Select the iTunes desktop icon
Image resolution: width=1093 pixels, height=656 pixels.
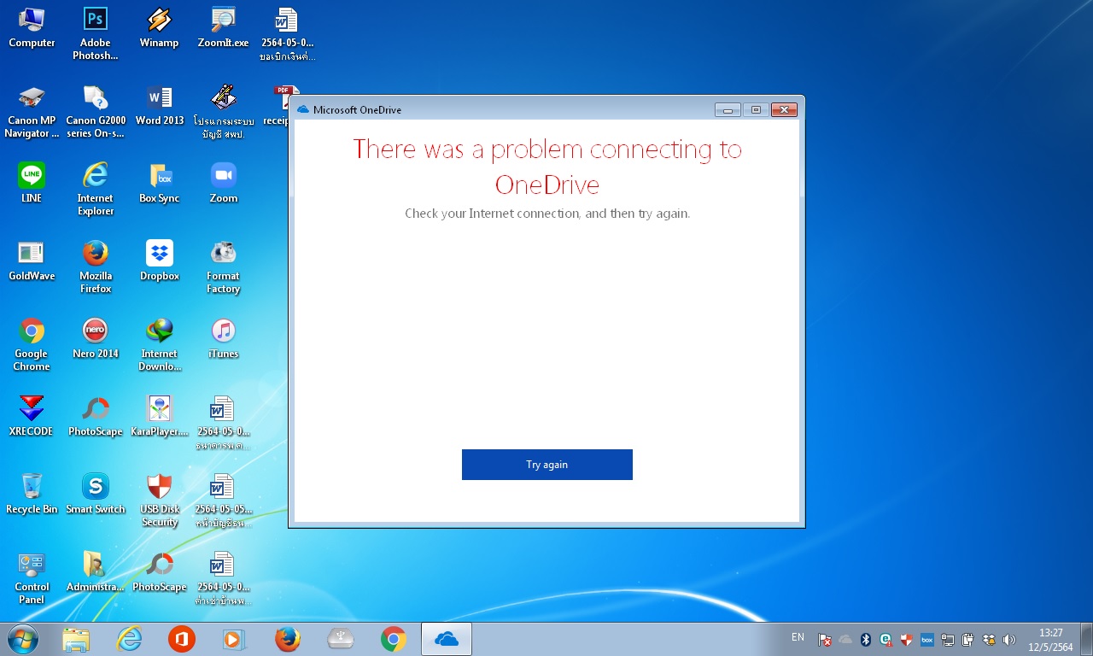[x=223, y=338]
